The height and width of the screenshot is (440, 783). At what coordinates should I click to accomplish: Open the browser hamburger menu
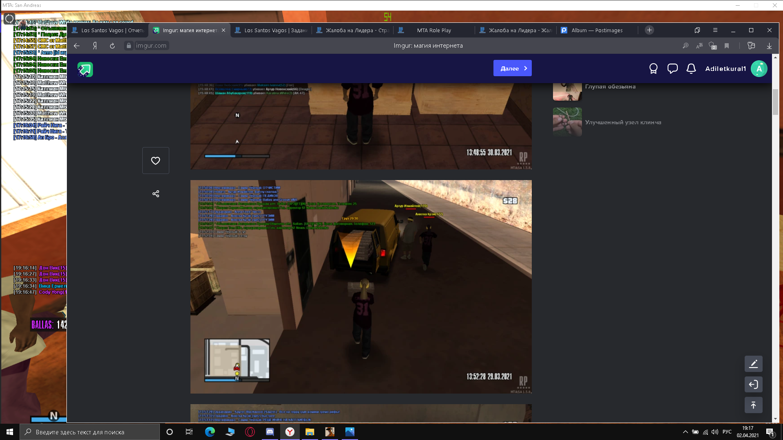pos(715,30)
